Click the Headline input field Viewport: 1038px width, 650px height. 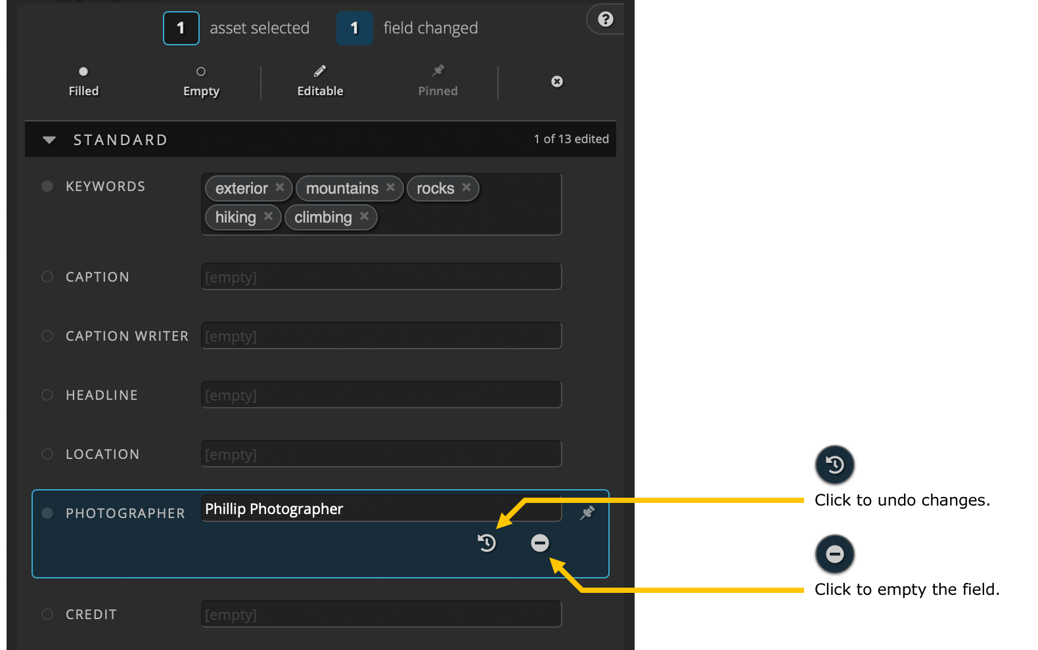pyautogui.click(x=381, y=395)
